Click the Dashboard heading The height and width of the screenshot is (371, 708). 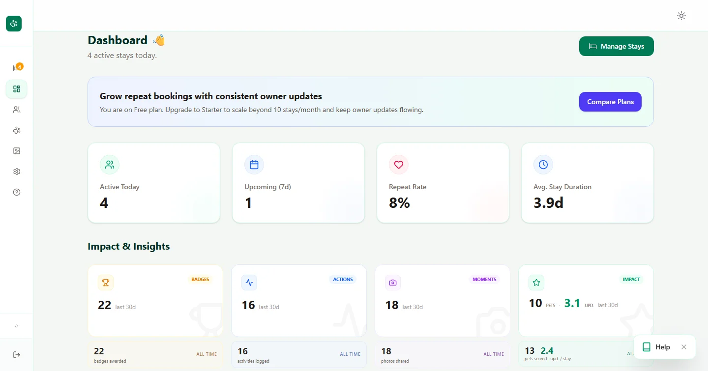coord(118,40)
